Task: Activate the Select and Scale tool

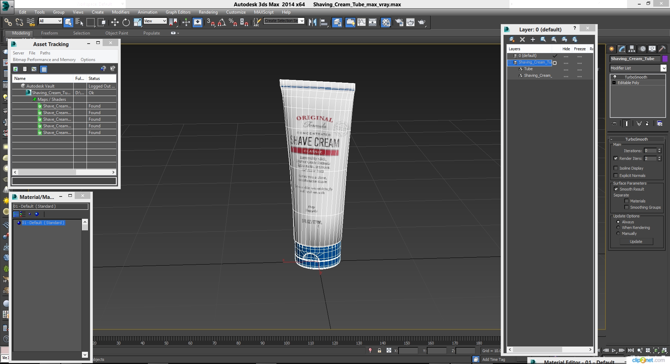Action: pos(137,22)
